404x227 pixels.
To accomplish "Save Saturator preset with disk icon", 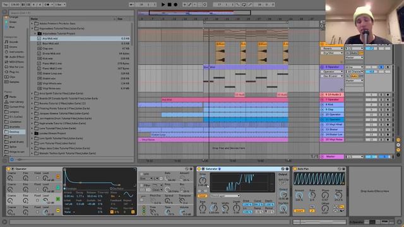I will [x=287, y=169].
